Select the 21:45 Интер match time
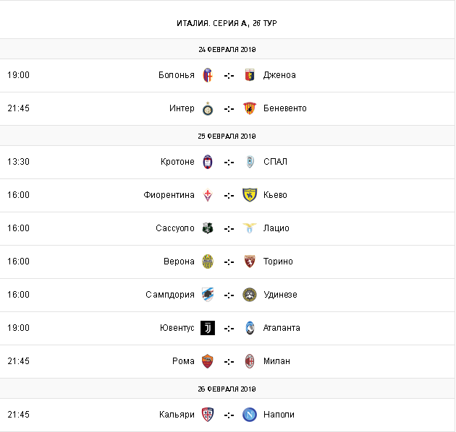The width and height of the screenshot is (456, 432). click(18, 108)
